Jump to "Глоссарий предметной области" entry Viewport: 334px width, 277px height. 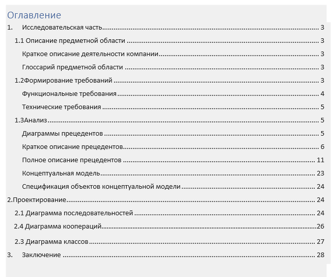click(73, 67)
